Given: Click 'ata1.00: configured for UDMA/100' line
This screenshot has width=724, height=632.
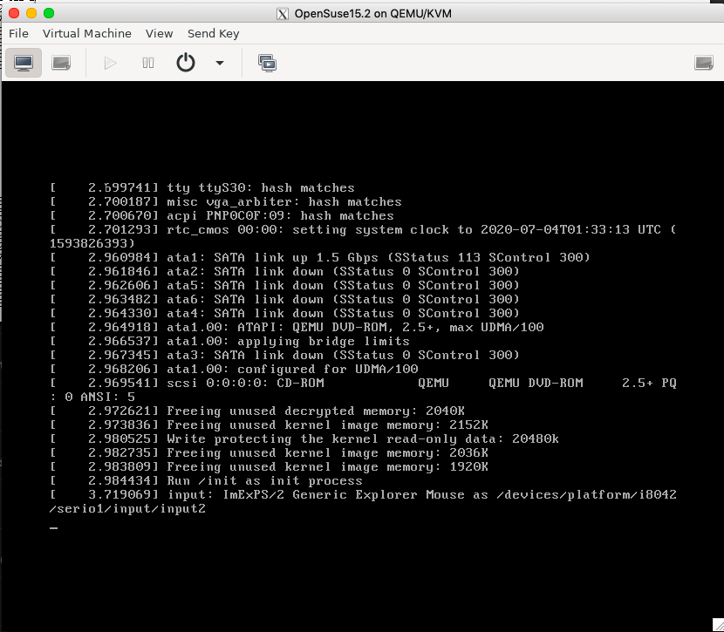Looking at the screenshot, I should (234, 369).
